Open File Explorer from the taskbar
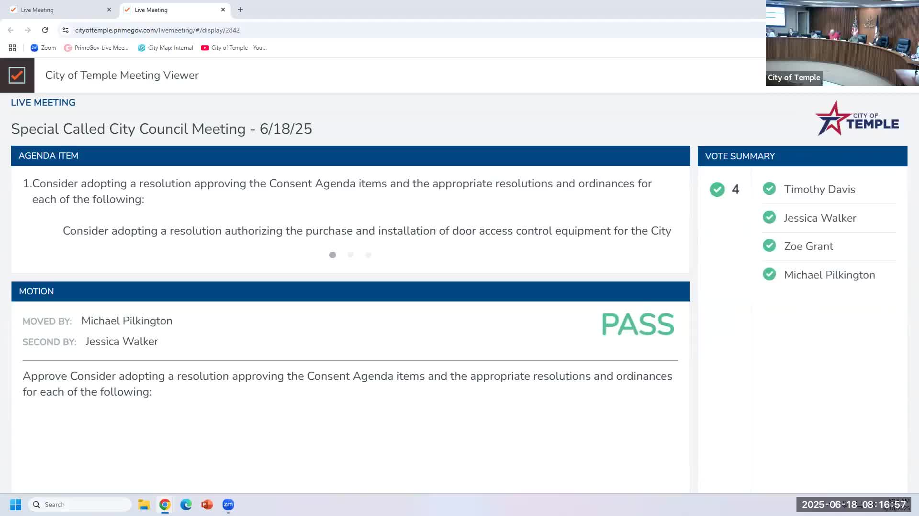The image size is (919, 516). click(144, 505)
